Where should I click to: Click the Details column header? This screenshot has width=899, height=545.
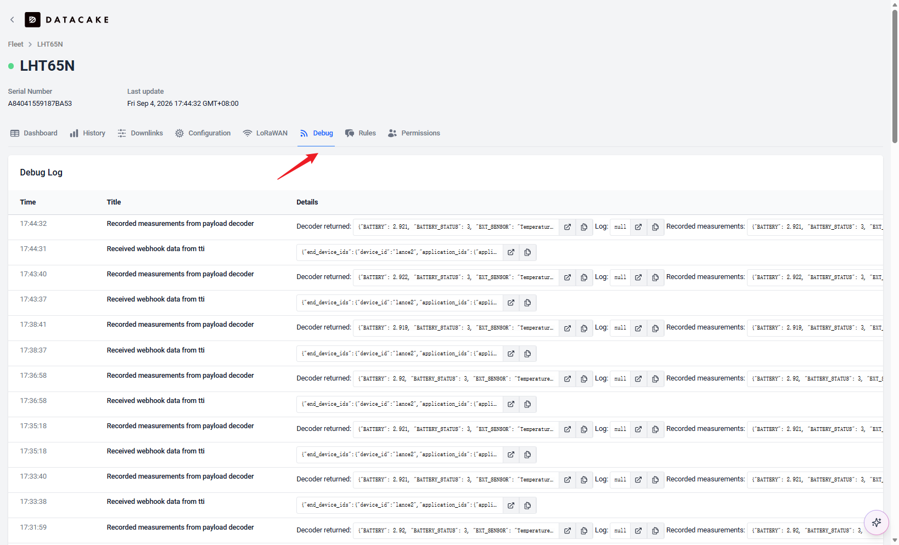[x=307, y=202]
